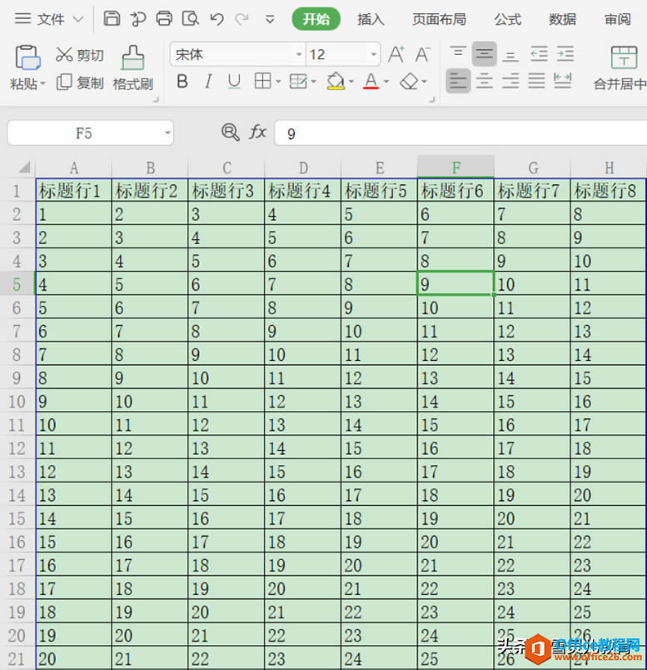Toggle bold formatting

click(182, 81)
